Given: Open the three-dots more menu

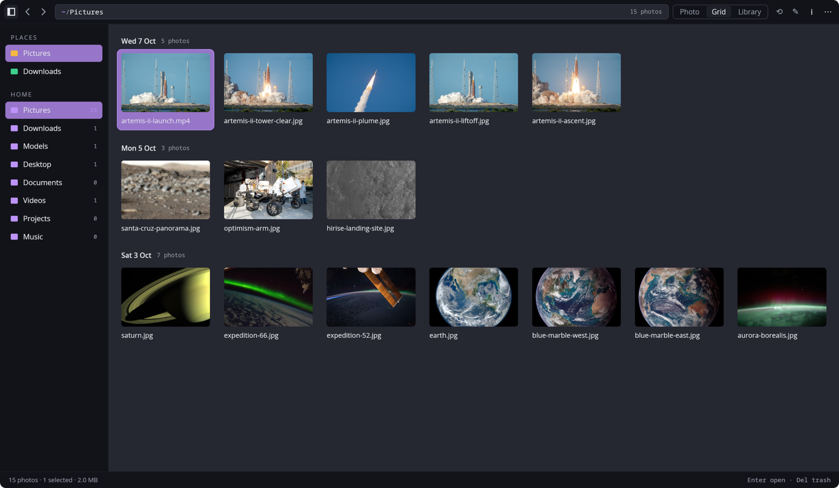Looking at the screenshot, I should tap(828, 12).
